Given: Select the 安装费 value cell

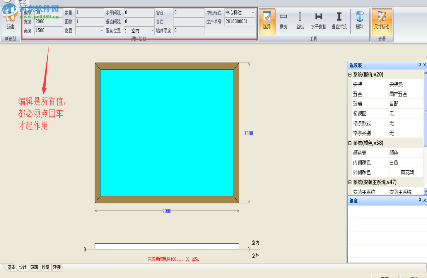Looking at the screenshot, I should click(406, 84).
